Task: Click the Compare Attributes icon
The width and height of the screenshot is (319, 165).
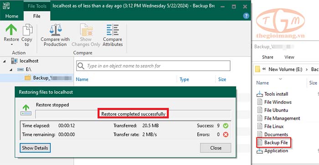Action: pos(113,30)
